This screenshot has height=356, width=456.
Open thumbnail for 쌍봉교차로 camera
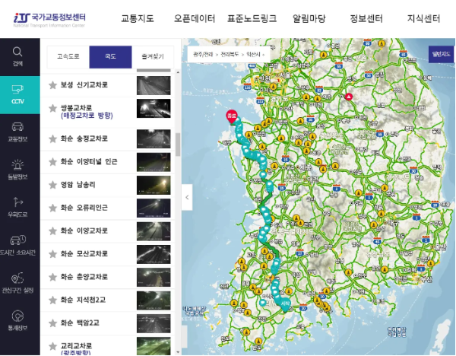coord(154,109)
